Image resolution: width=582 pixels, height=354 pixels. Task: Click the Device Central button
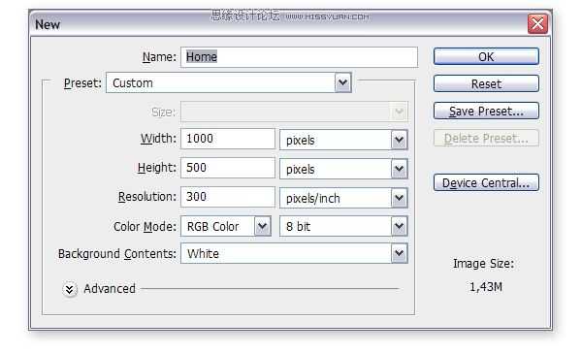click(x=486, y=182)
